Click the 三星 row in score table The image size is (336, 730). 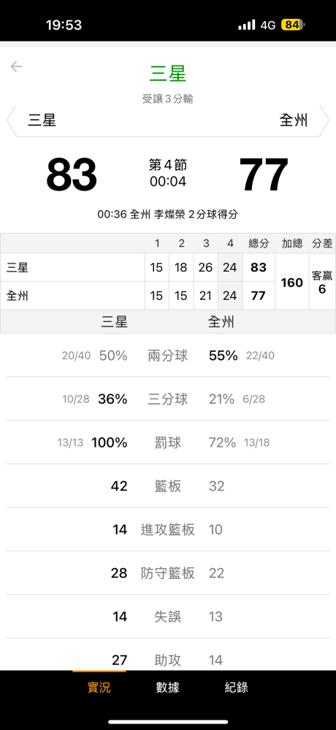click(x=137, y=267)
